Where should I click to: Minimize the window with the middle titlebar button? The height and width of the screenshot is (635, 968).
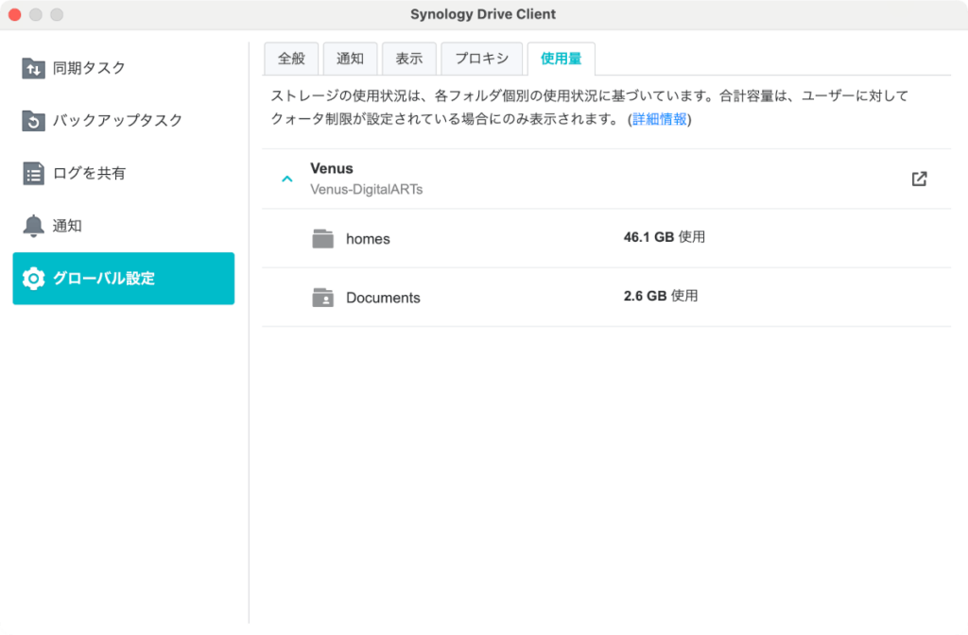(36, 14)
